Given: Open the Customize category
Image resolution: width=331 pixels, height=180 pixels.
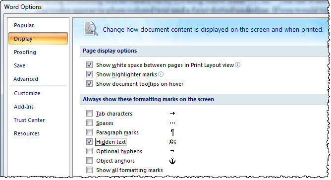Looking at the screenshot, I should tap(27, 93).
